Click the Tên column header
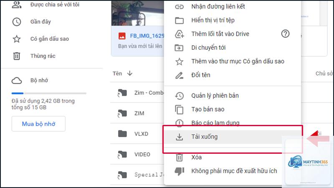 pos(117,74)
